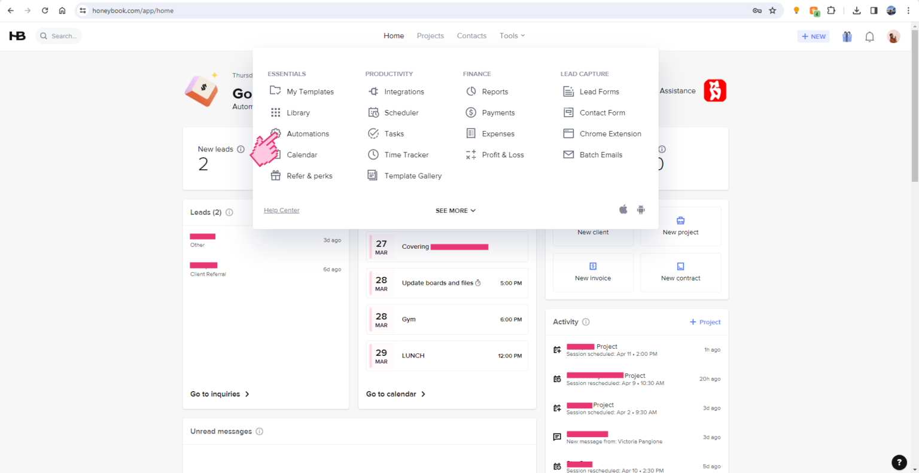Click the Expenses list icon

[471, 133]
